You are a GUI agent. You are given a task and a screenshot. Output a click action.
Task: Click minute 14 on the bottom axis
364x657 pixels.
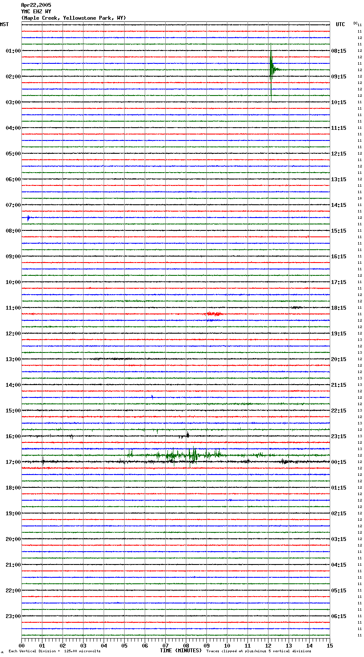[x=309, y=645]
